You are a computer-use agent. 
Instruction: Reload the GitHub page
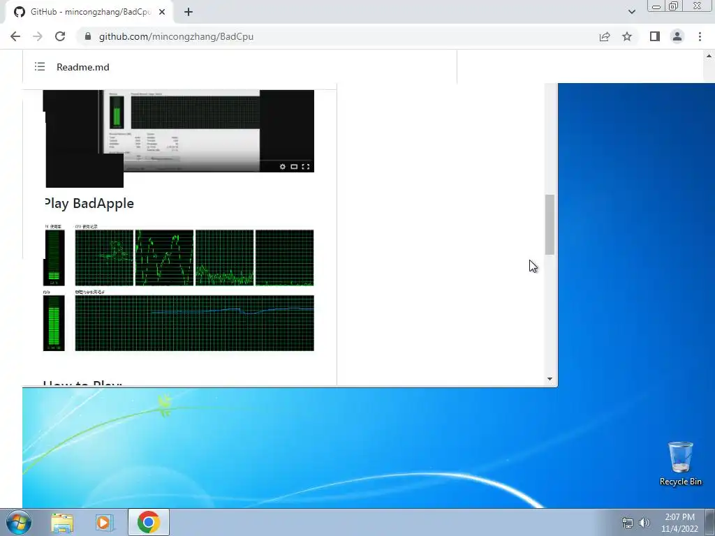click(x=60, y=36)
